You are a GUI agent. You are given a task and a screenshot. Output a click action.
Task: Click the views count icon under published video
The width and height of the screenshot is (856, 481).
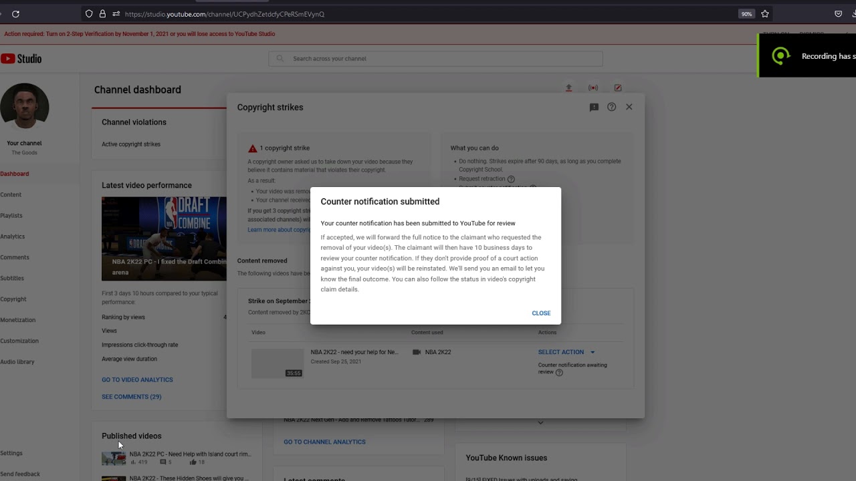133,462
